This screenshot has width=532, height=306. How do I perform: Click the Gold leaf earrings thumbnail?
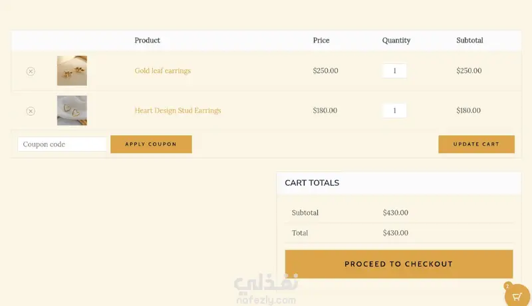click(x=72, y=71)
